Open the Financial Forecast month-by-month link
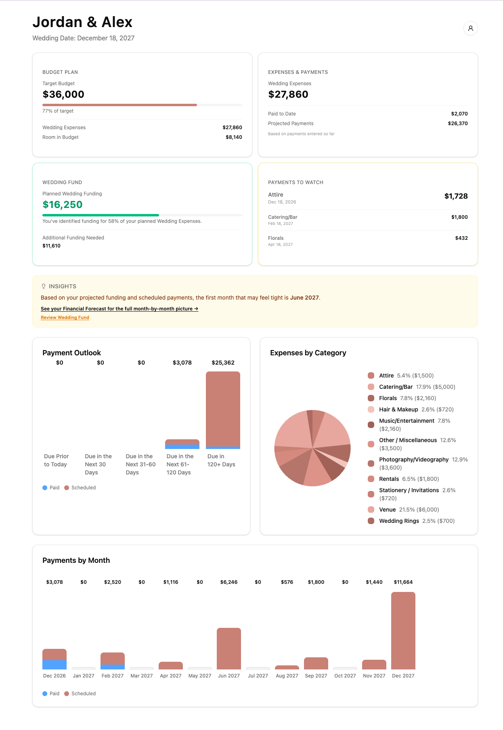 (x=119, y=309)
